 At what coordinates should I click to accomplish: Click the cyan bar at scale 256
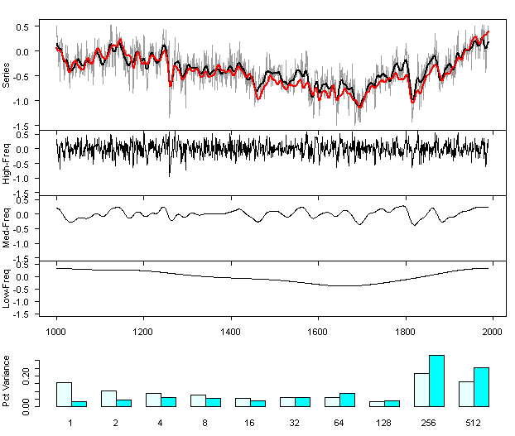tap(436, 381)
